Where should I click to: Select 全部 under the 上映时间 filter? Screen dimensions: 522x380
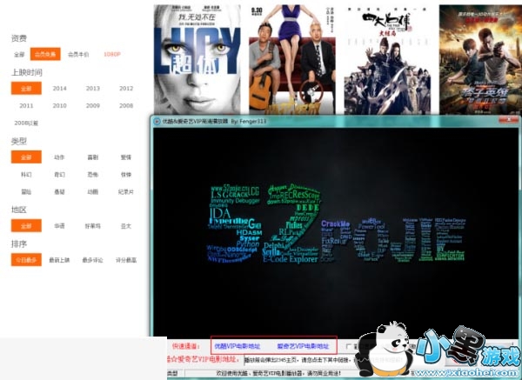[26, 88]
